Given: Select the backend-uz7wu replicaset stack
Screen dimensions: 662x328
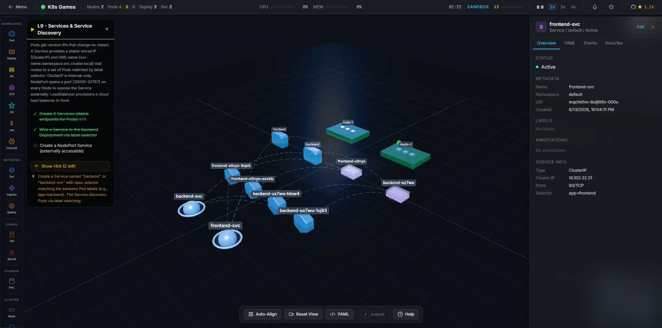Looking at the screenshot, I should coord(398,194).
